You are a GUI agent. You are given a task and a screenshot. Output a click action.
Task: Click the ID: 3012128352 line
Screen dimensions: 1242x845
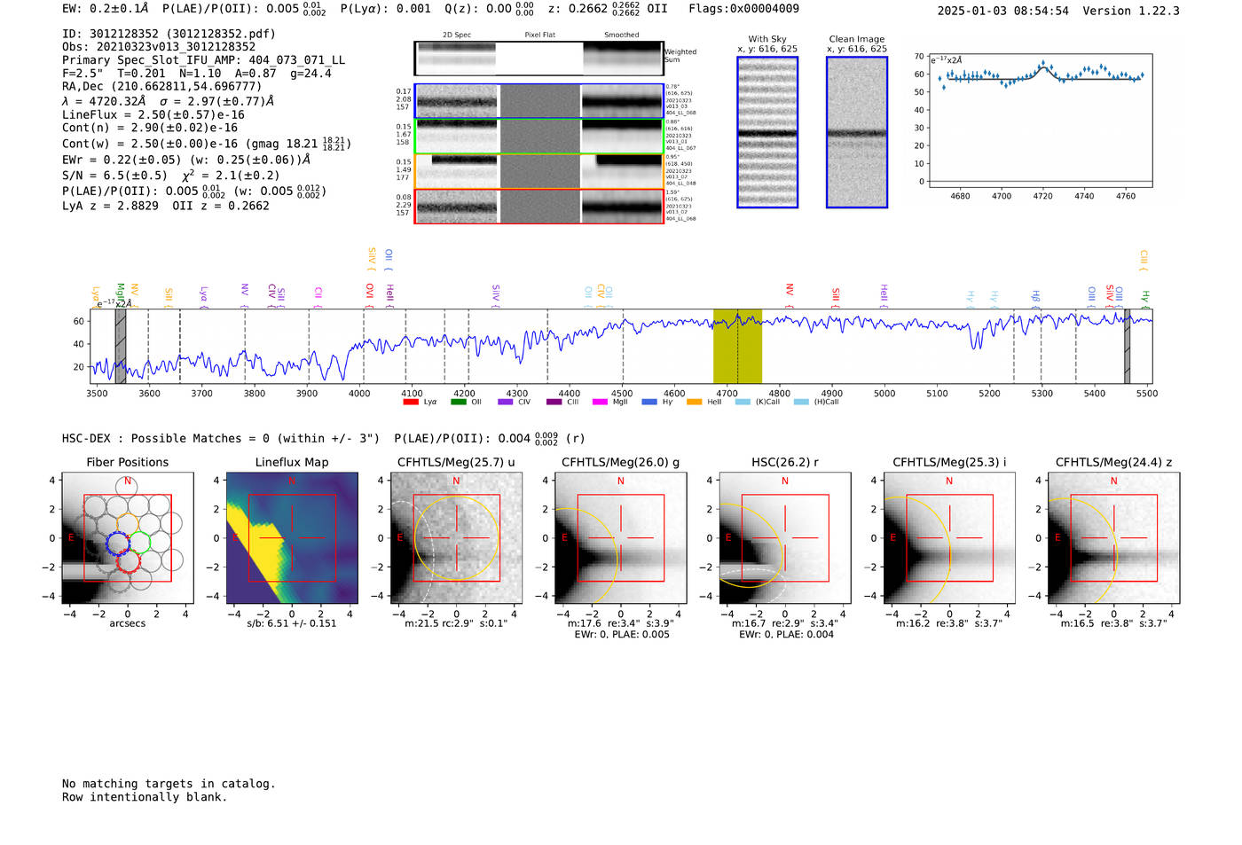(169, 34)
